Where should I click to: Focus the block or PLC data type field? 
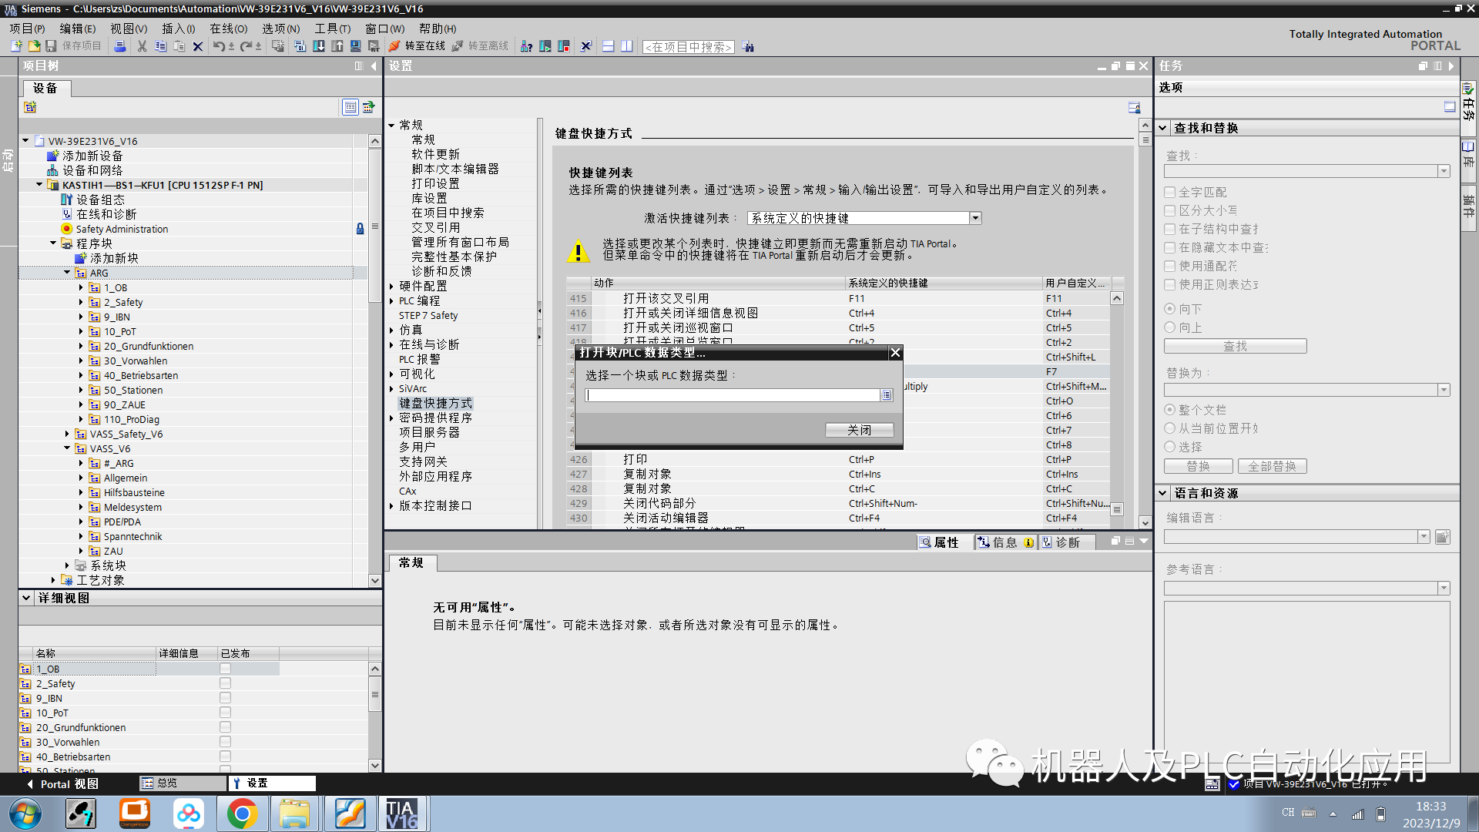(x=733, y=395)
